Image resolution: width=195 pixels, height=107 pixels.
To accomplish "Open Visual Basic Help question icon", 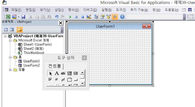I will (x=122, y=17).
